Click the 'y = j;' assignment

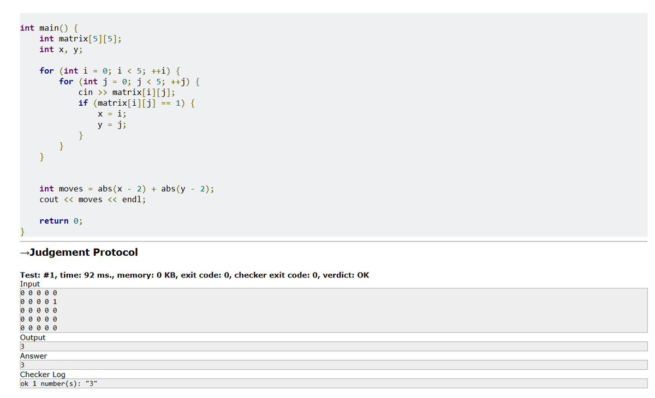[x=112, y=124]
